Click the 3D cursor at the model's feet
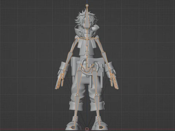This screenshot has width=175, height=131. pos(87,129)
